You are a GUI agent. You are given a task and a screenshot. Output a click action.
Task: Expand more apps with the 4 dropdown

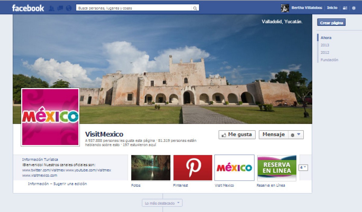click(x=303, y=167)
